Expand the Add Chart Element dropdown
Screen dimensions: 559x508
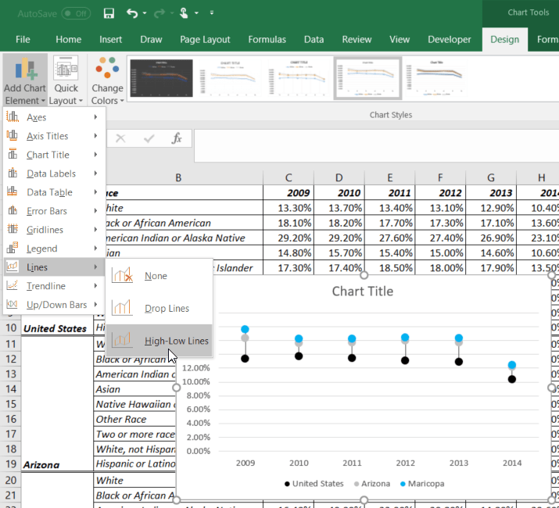pyautogui.click(x=25, y=80)
